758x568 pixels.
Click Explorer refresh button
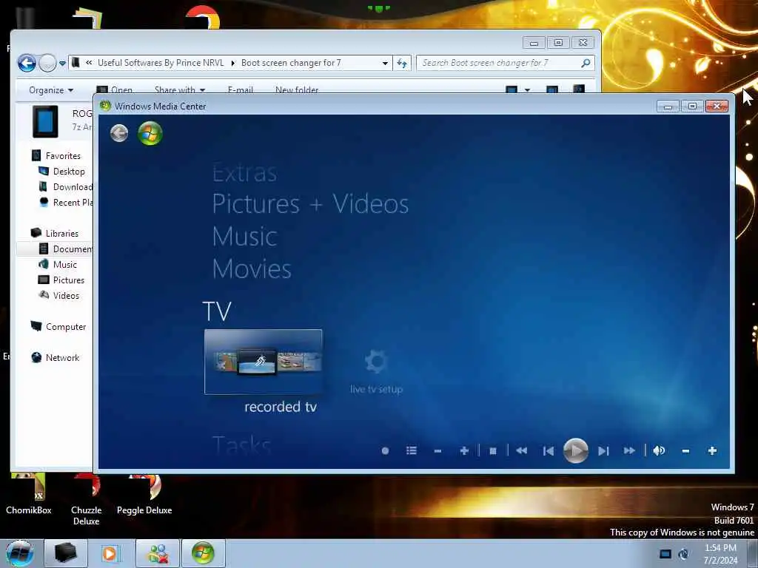pos(402,64)
